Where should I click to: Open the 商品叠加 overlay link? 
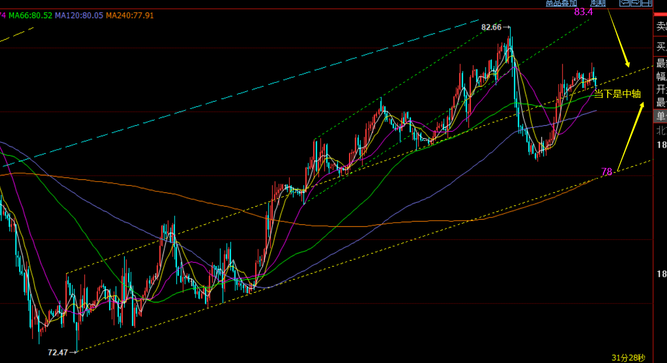tap(561, 3)
